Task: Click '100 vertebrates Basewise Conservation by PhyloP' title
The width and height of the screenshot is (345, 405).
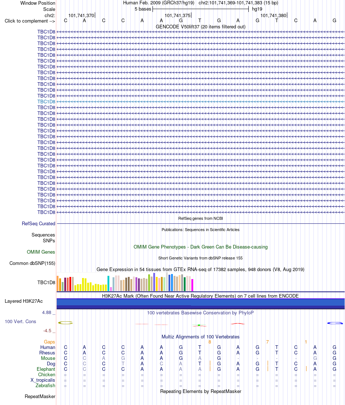Action: point(200,313)
